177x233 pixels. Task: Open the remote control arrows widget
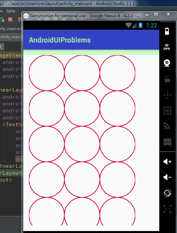(167, 95)
